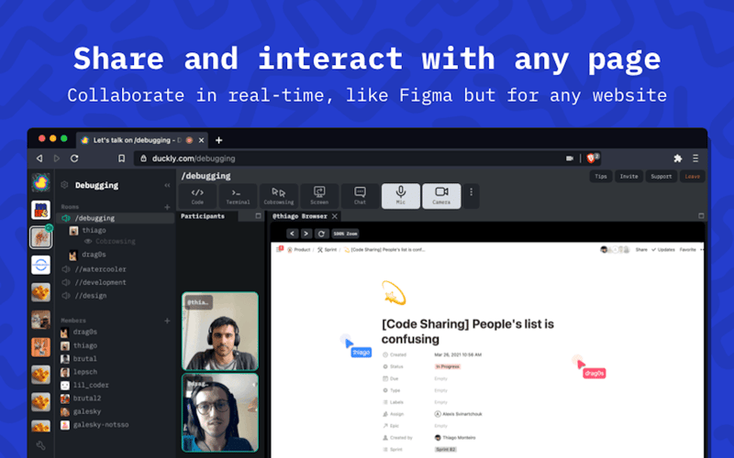Open the Terminal tool

[x=238, y=196]
